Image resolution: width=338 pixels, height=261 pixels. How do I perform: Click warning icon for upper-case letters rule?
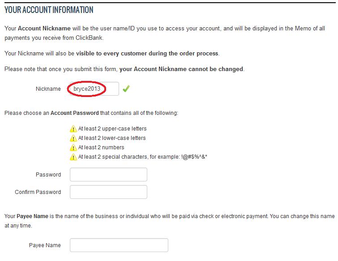point(73,129)
